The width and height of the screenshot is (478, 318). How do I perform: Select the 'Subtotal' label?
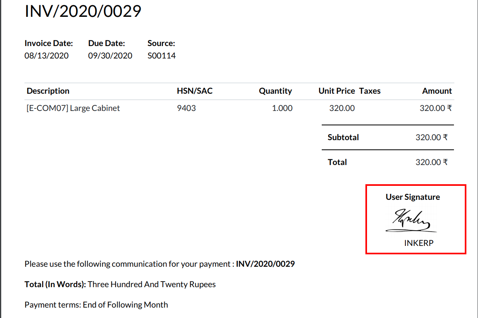coord(343,137)
